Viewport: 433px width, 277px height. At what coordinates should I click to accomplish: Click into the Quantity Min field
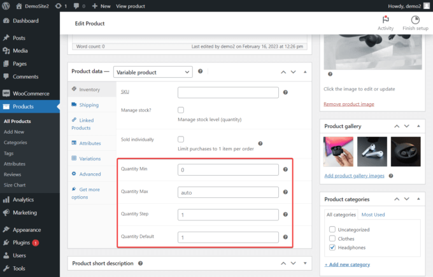pyautogui.click(x=228, y=169)
